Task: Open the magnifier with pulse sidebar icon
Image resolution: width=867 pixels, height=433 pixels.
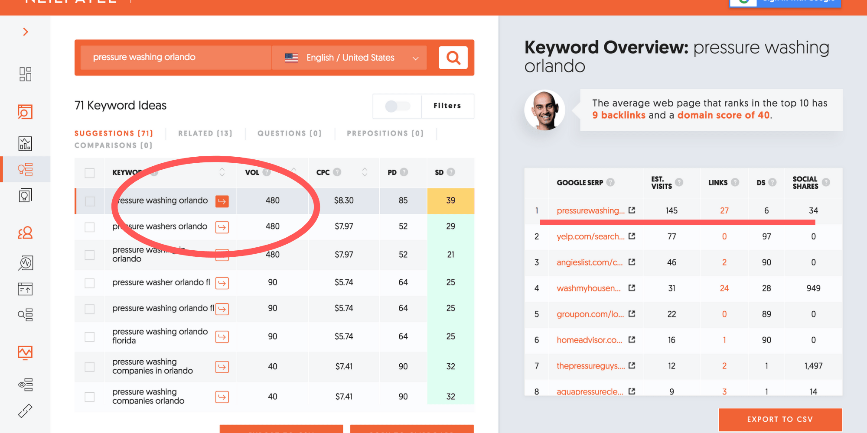Action: coord(25,263)
